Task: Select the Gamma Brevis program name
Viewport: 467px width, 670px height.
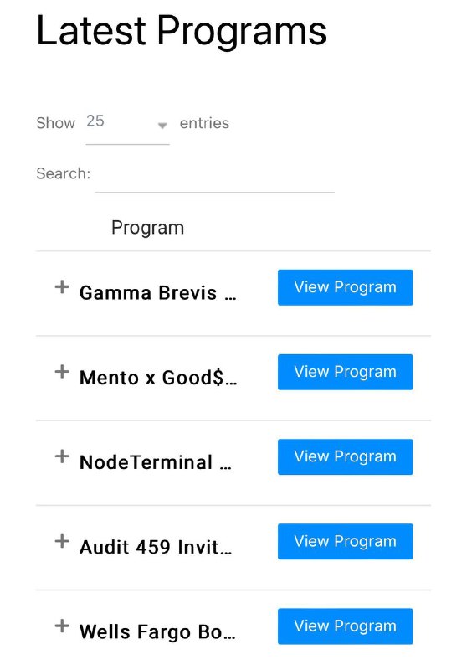Action: pyautogui.click(x=157, y=293)
